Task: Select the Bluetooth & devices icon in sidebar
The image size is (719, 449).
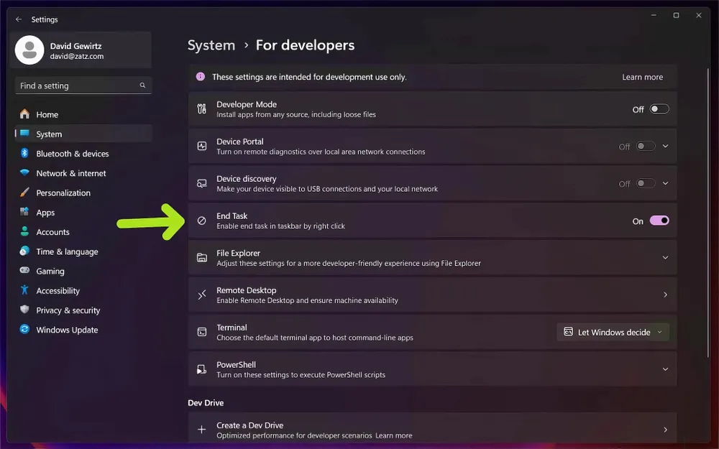Action: [24, 153]
